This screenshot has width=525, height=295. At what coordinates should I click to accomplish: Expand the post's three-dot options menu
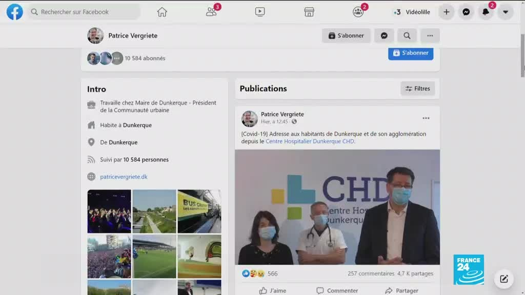click(x=426, y=118)
